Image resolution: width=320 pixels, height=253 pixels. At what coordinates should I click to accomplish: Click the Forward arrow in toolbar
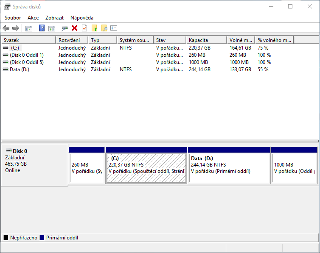(x=16, y=28)
